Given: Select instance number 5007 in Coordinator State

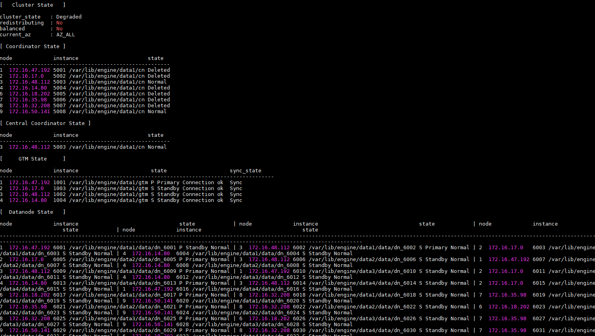Looking at the screenshot, I should (x=60, y=106).
